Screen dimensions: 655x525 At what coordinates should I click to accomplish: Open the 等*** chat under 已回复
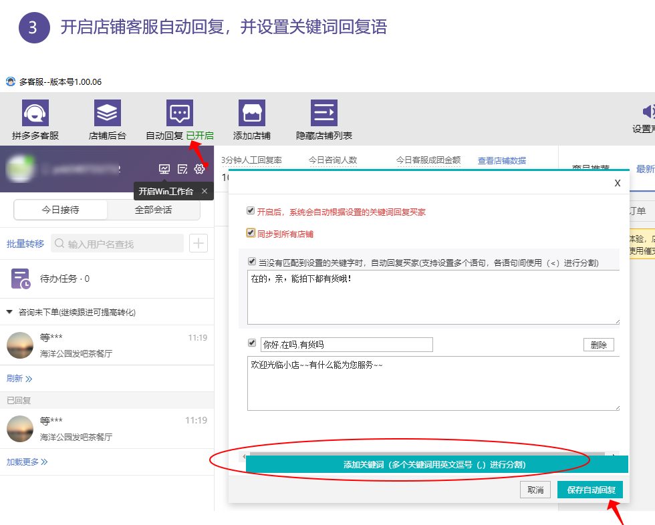[107, 429]
